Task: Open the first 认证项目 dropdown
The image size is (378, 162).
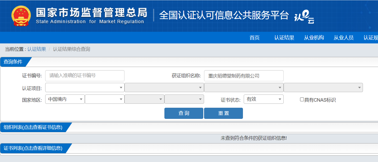Action: (85, 87)
